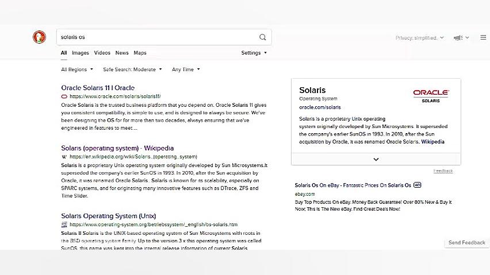Open the Oracle Solaris 11 | Oracle result

coord(98,88)
